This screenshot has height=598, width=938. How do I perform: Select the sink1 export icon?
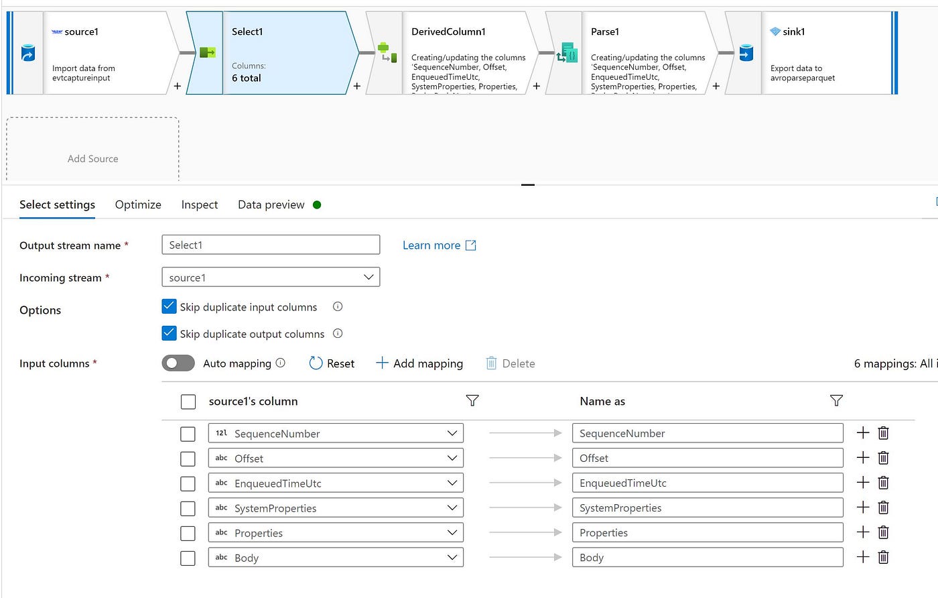pyautogui.click(x=746, y=52)
